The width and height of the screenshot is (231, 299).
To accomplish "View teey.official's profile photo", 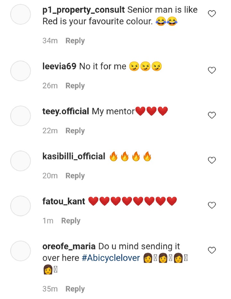I will coord(21,116).
